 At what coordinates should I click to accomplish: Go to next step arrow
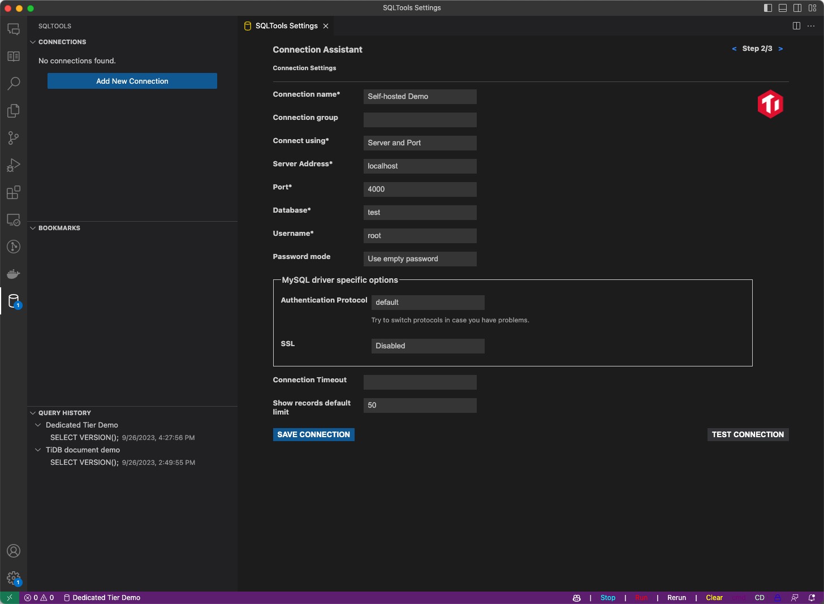pyautogui.click(x=780, y=49)
